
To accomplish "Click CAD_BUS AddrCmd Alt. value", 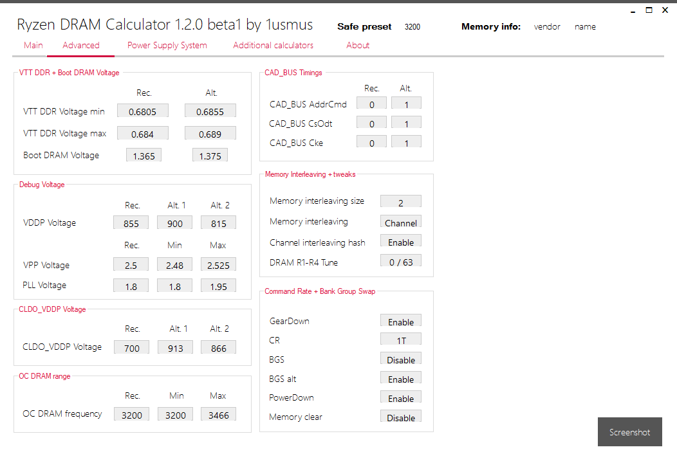I will [406, 104].
